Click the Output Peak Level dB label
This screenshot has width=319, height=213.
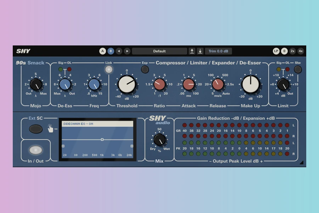(236, 161)
